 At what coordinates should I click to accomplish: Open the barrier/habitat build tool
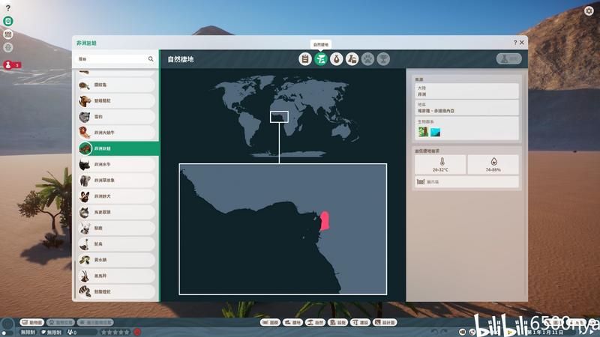270,323
